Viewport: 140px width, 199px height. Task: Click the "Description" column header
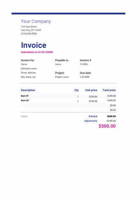point(28,90)
